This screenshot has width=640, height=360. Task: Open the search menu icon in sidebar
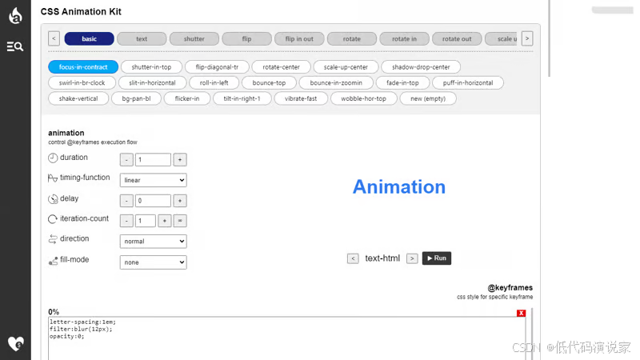point(15,46)
